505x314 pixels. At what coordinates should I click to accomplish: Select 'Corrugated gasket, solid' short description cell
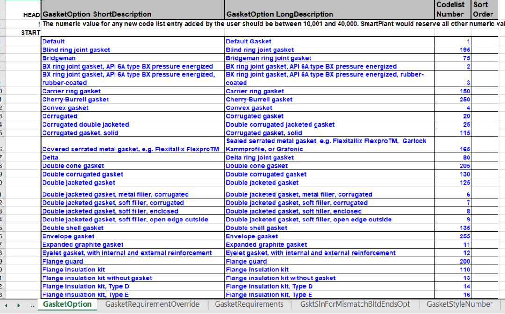(133, 133)
